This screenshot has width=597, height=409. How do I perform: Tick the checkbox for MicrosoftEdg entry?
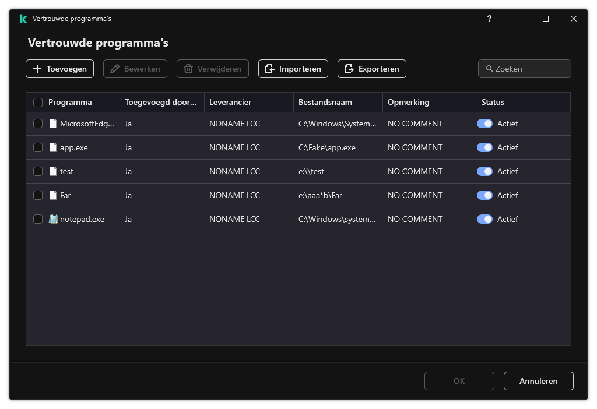(38, 124)
